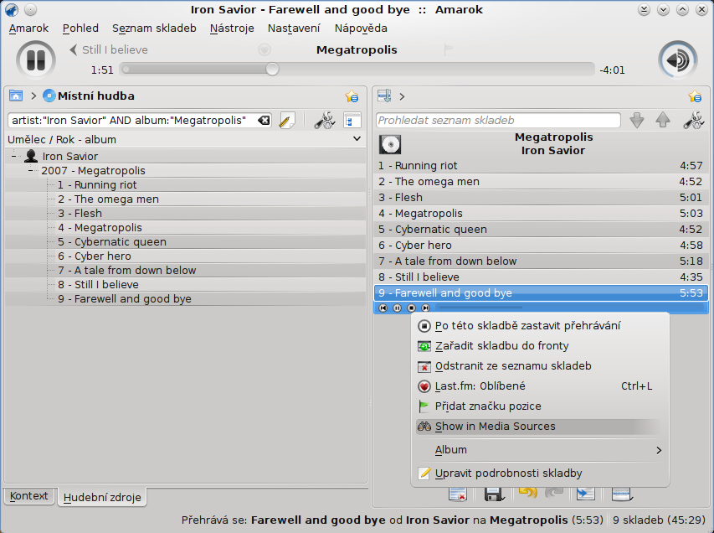Click the show active track toolbar icon

pyautogui.click(x=585, y=494)
